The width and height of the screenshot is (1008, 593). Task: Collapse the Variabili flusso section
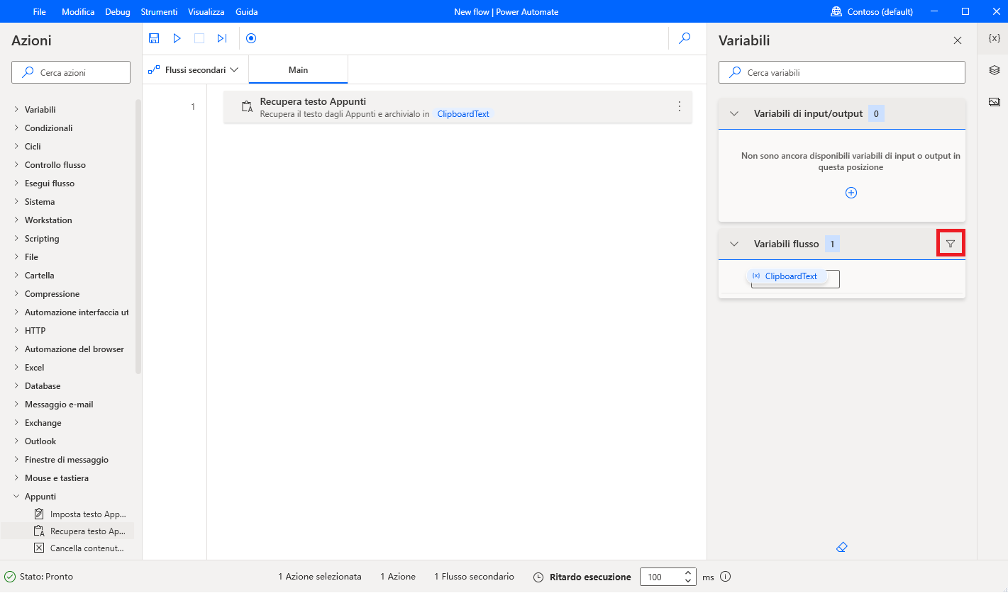click(x=733, y=243)
